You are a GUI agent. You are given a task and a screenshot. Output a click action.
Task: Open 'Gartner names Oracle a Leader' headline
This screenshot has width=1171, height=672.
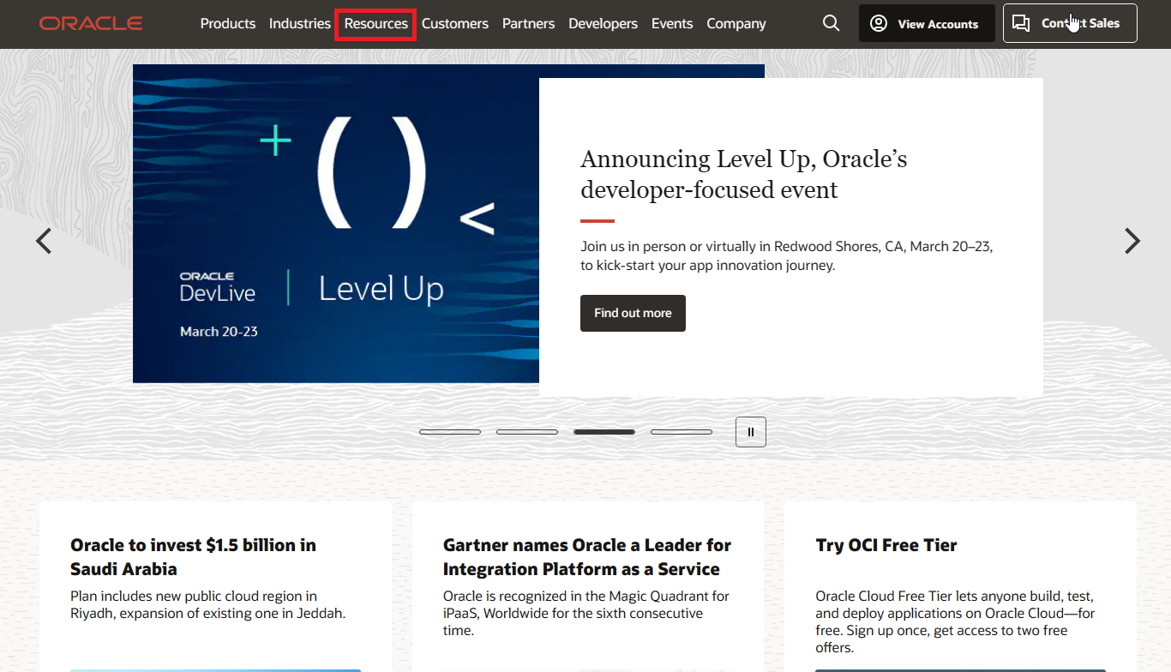[x=587, y=557]
